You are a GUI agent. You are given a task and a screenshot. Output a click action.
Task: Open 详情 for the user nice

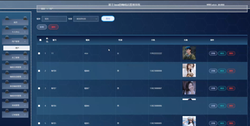pos(213,53)
